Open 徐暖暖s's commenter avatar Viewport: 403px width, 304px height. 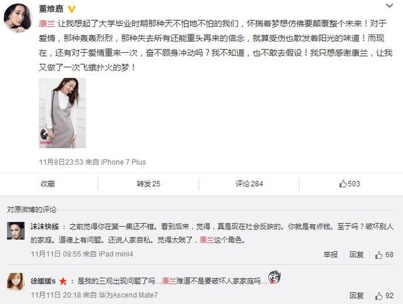16,281
